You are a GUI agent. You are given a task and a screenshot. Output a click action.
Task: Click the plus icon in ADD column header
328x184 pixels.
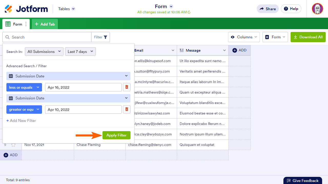[235, 50]
